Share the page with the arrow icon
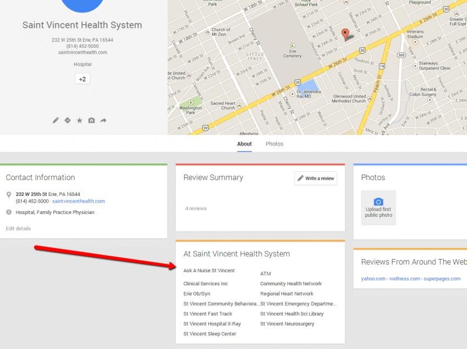This screenshot has width=467, height=349. [103, 120]
